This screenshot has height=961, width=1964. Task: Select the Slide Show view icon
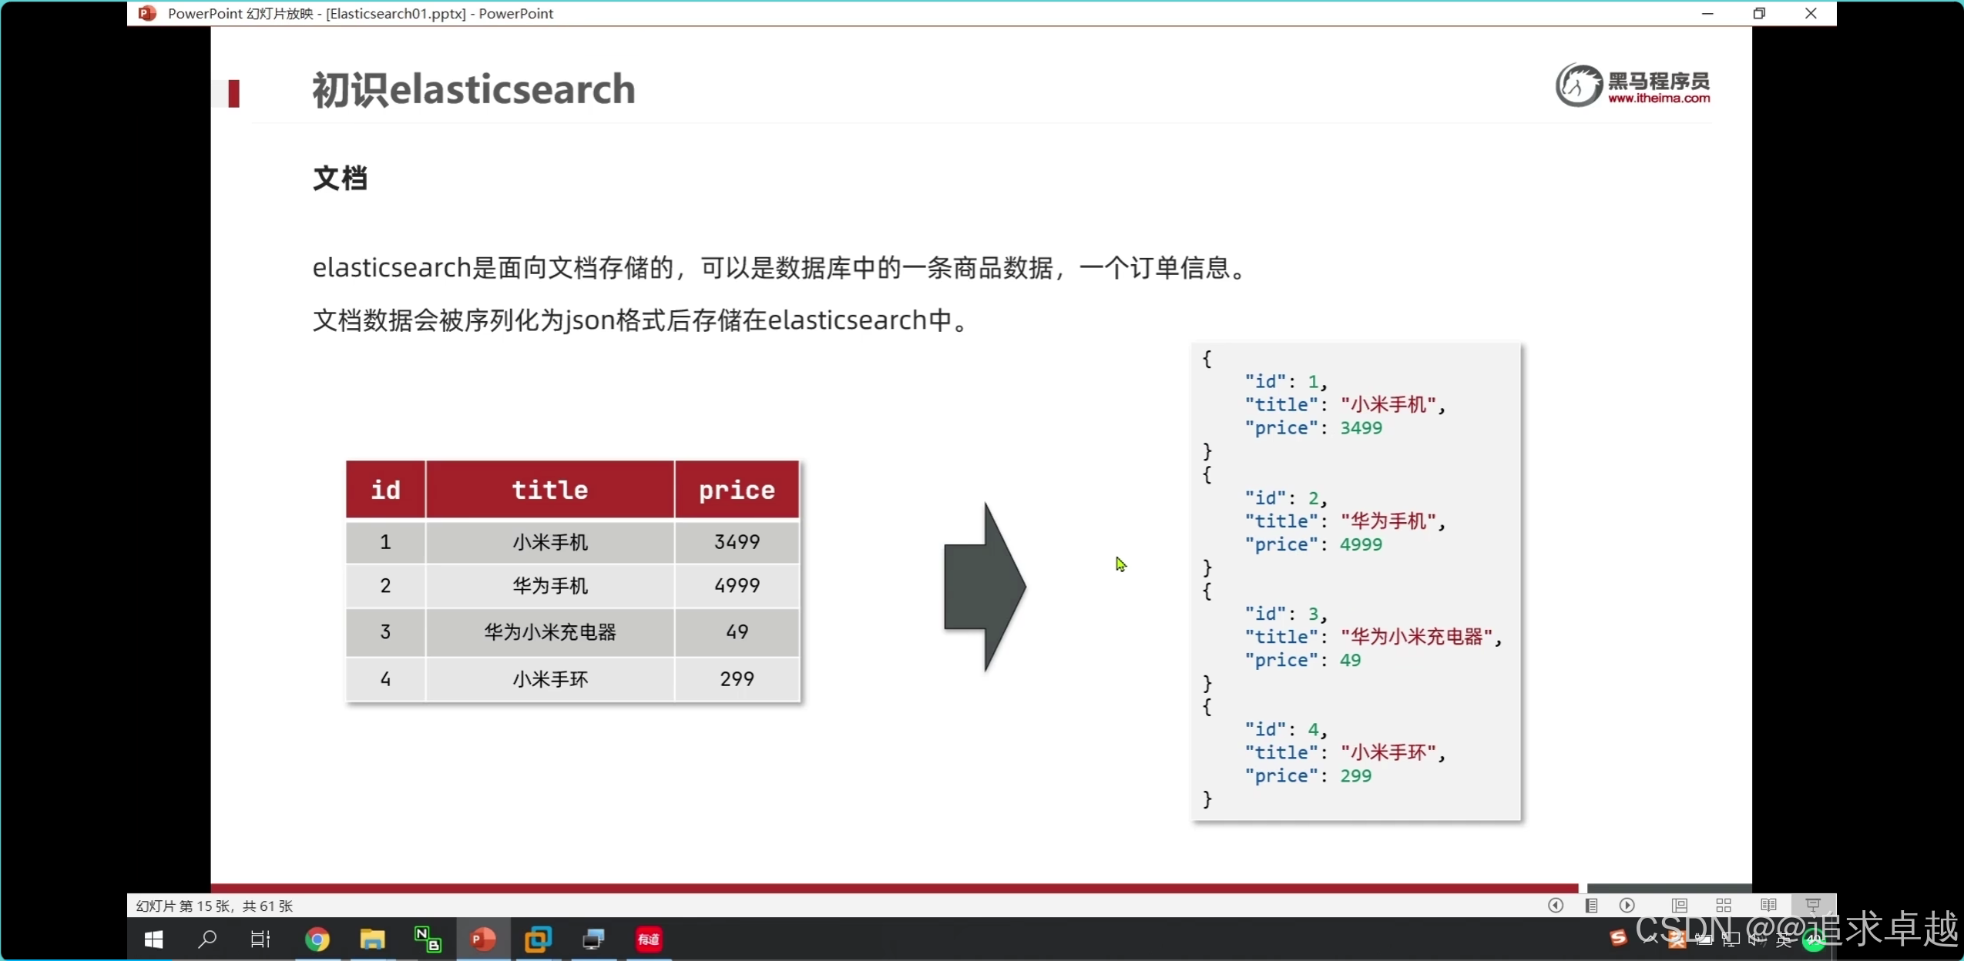pyautogui.click(x=1813, y=906)
